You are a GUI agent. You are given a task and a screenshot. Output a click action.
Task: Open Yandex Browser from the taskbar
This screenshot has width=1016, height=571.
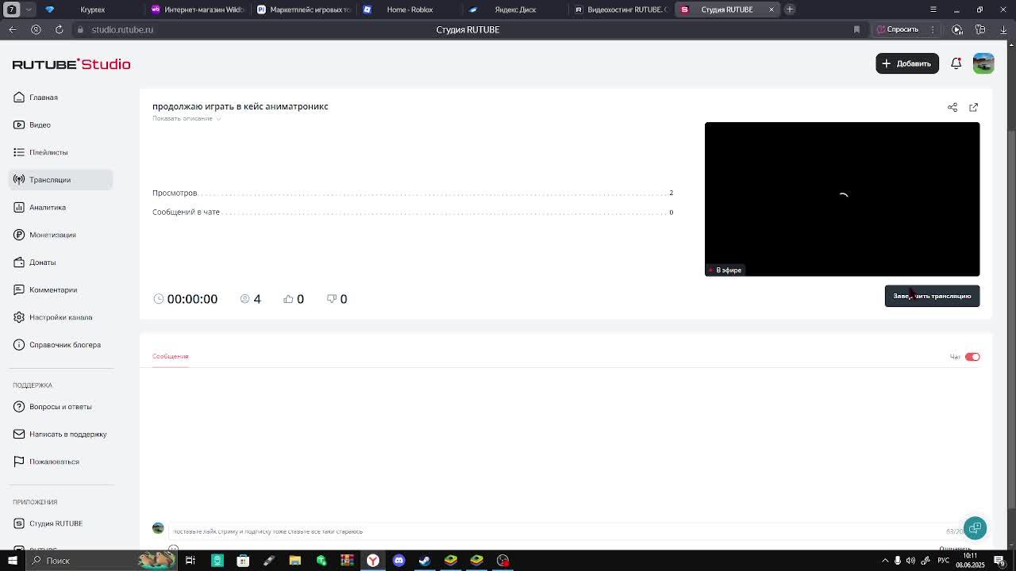tap(372, 561)
